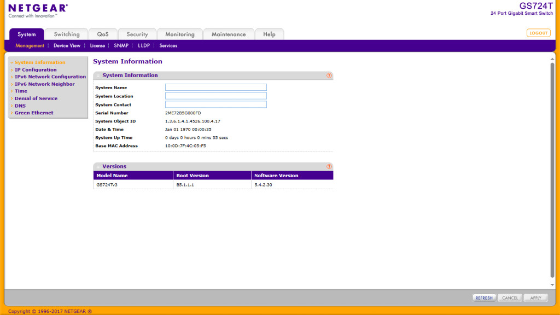Open help for System Information section
Screen dimensions: 560x315
point(329,75)
